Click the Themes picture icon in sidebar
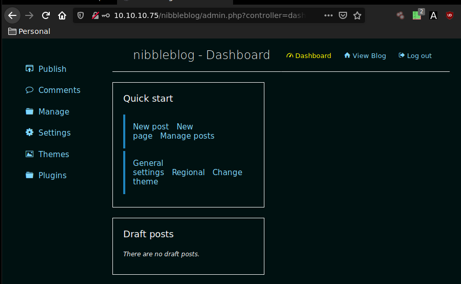 click(29, 154)
